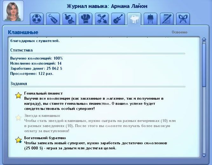Screen dimensions: 212x165
Task: Open the athletic skill tab with soccer ball
Action: point(37,19)
